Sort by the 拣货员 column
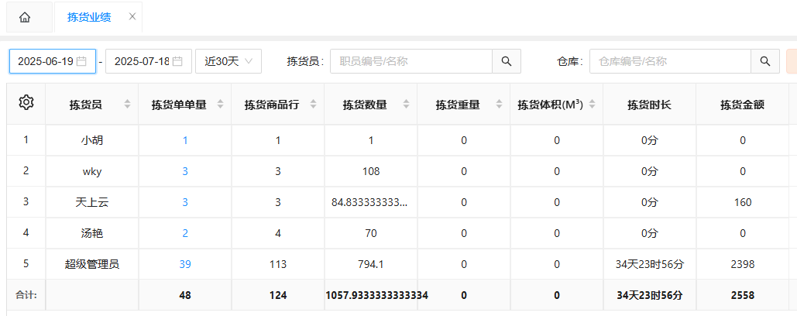 pos(127,105)
